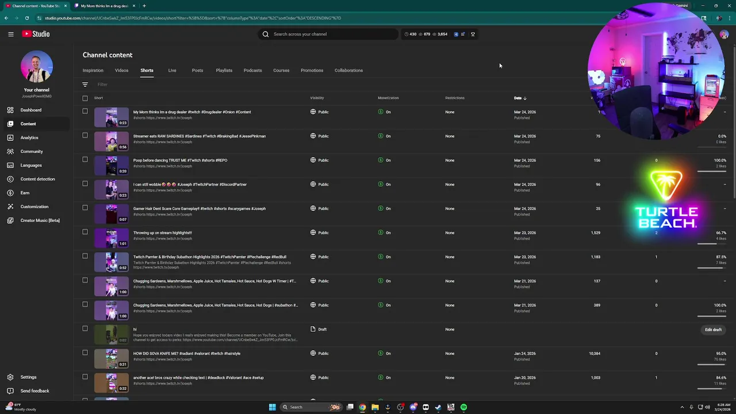
Task: Click the Chrome address bar URL
Action: 193,18
